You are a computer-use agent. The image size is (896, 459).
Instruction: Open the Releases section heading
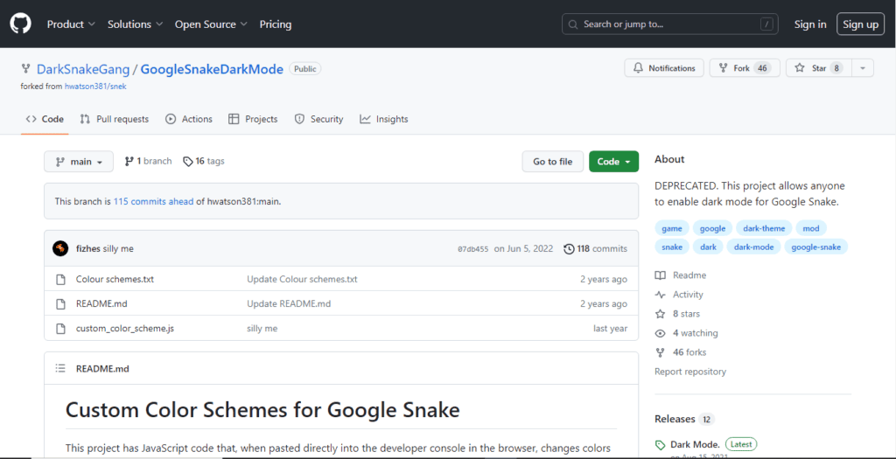684,419
